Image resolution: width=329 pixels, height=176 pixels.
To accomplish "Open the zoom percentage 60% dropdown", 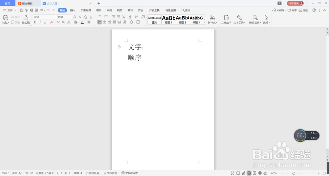I will tap(275, 173).
